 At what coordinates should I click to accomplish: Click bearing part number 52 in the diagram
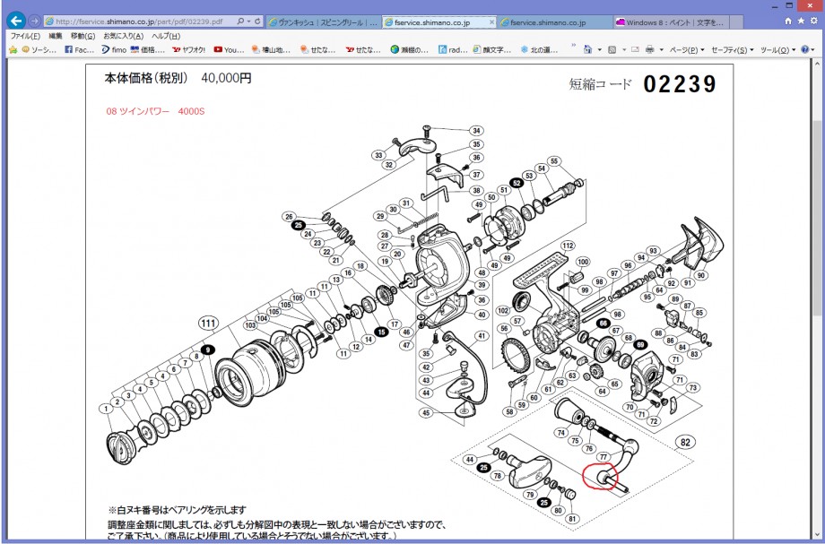[517, 183]
